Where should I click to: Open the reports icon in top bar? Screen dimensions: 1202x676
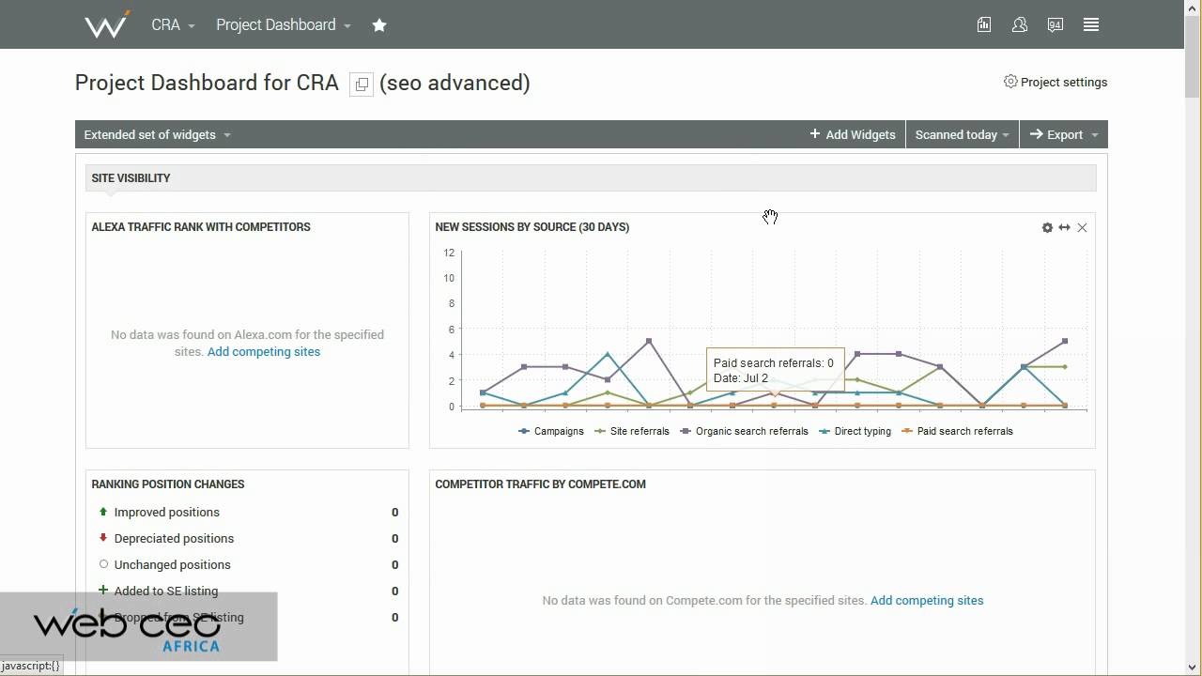984,25
